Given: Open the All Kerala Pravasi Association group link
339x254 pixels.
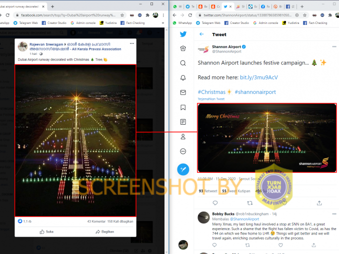Looking at the screenshot, I should coord(75,47).
